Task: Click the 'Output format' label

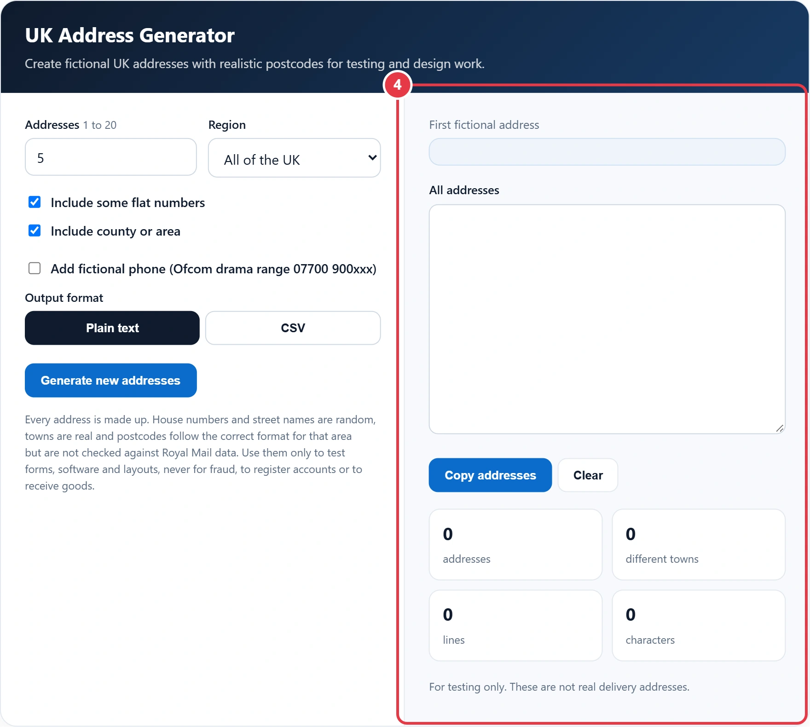Action: pos(64,298)
